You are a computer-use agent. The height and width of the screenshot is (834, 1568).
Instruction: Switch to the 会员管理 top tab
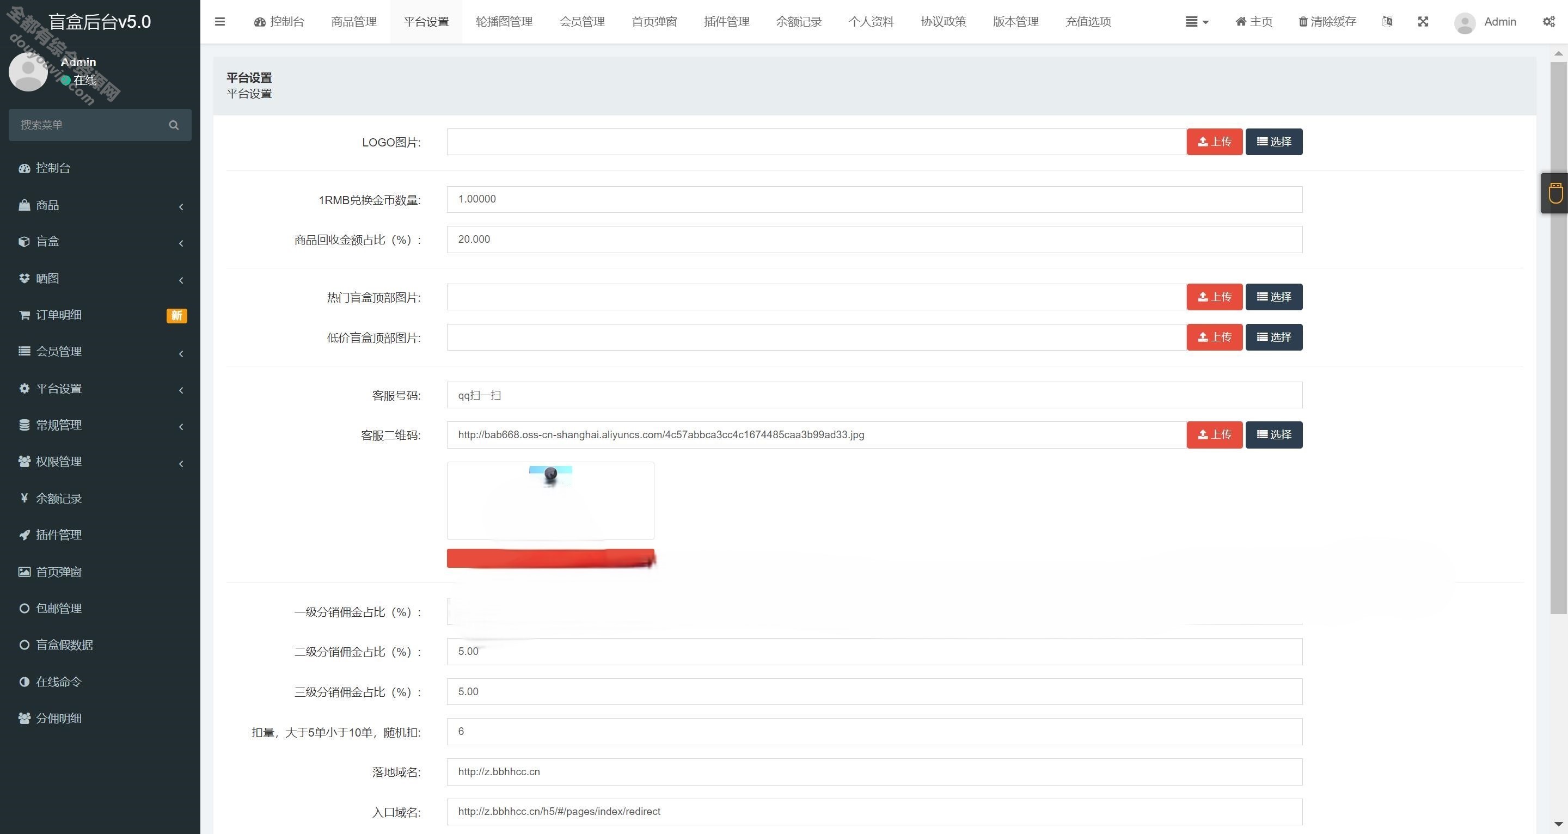click(582, 22)
